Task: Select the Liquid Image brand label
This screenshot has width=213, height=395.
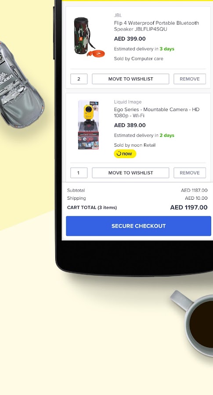Action: click(128, 102)
